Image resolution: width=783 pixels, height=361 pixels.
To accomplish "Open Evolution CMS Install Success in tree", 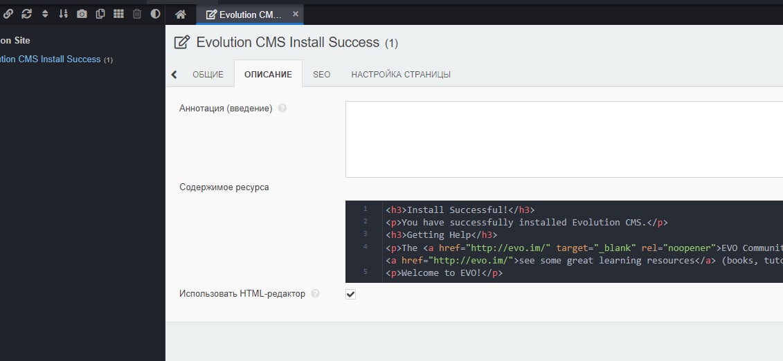I will click(50, 59).
